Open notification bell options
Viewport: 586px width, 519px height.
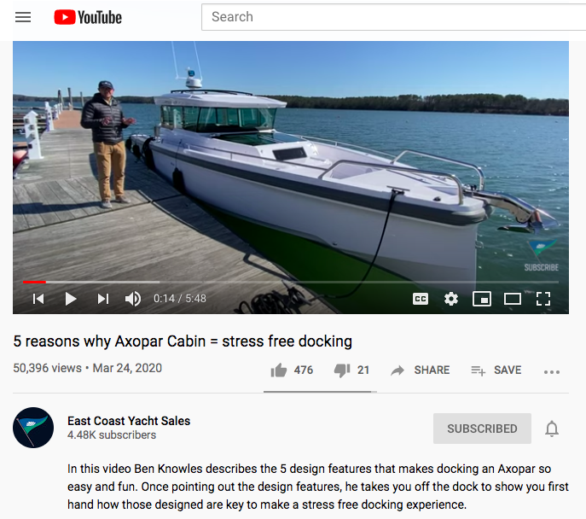552,429
